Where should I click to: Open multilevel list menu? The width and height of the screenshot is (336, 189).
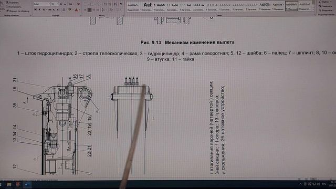(x=99, y=4)
